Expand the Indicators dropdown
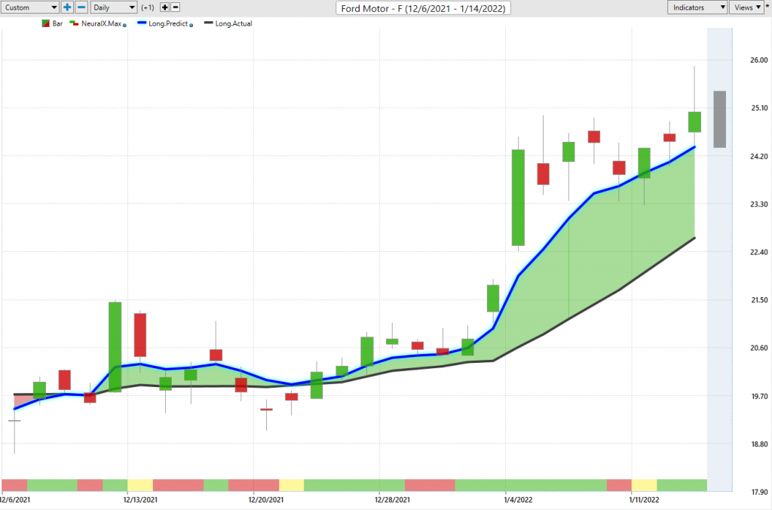The width and height of the screenshot is (772, 510). (697, 8)
